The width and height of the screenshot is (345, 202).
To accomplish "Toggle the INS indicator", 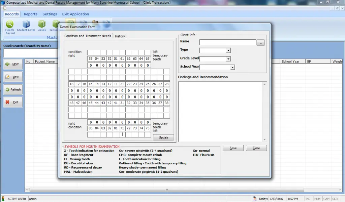I will pos(309,199).
